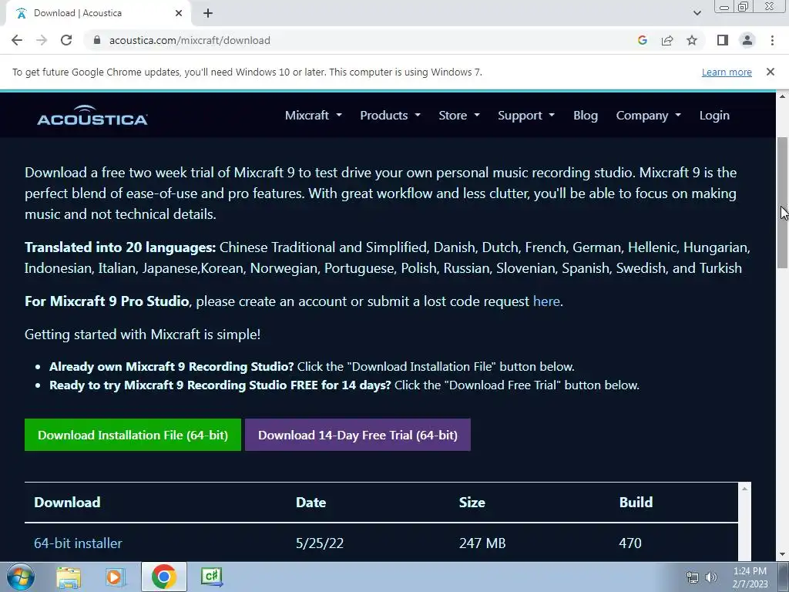
Task: Expand the Company navigation dropdown
Action: [648, 116]
